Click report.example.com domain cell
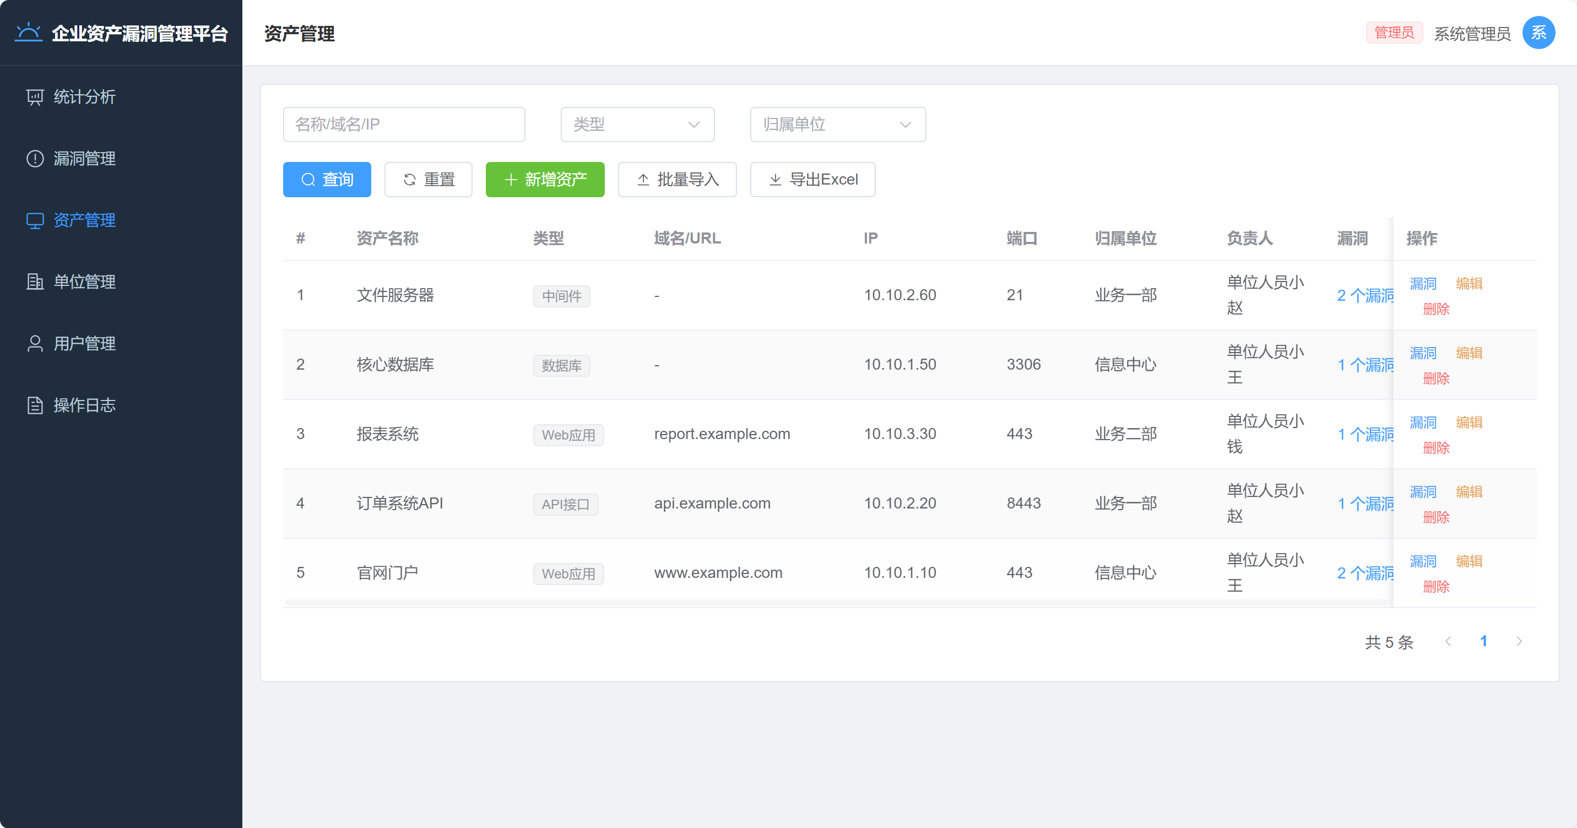 coord(722,434)
